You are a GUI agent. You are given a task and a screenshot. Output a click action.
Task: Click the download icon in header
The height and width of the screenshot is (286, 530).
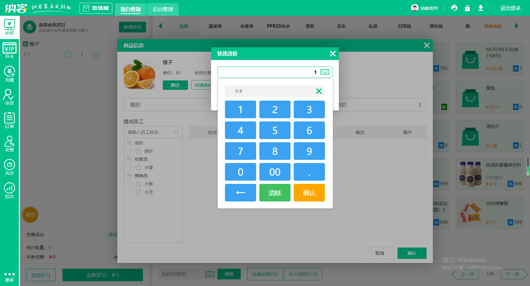pyautogui.click(x=480, y=8)
